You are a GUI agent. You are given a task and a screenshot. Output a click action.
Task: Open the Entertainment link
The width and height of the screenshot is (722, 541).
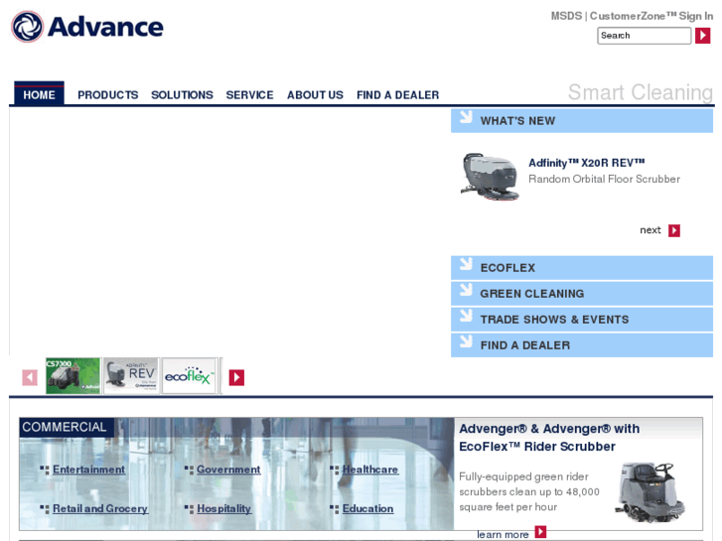tap(88, 470)
